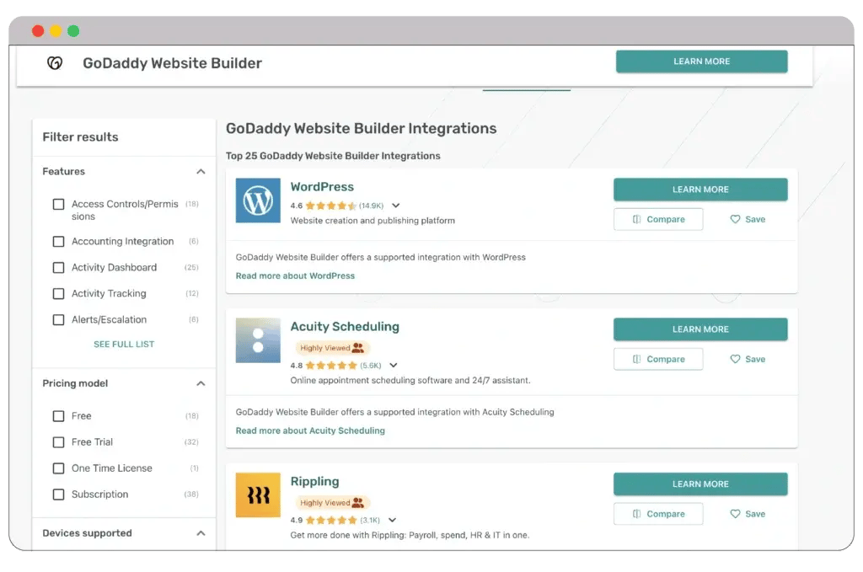Collapse the Pricing model section

coord(201,384)
